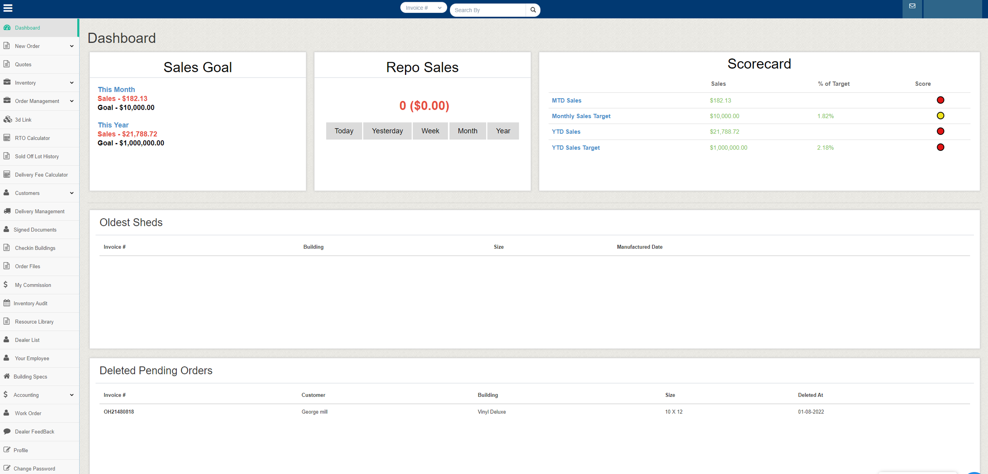Click the Delivery Management truck icon

tap(7, 211)
